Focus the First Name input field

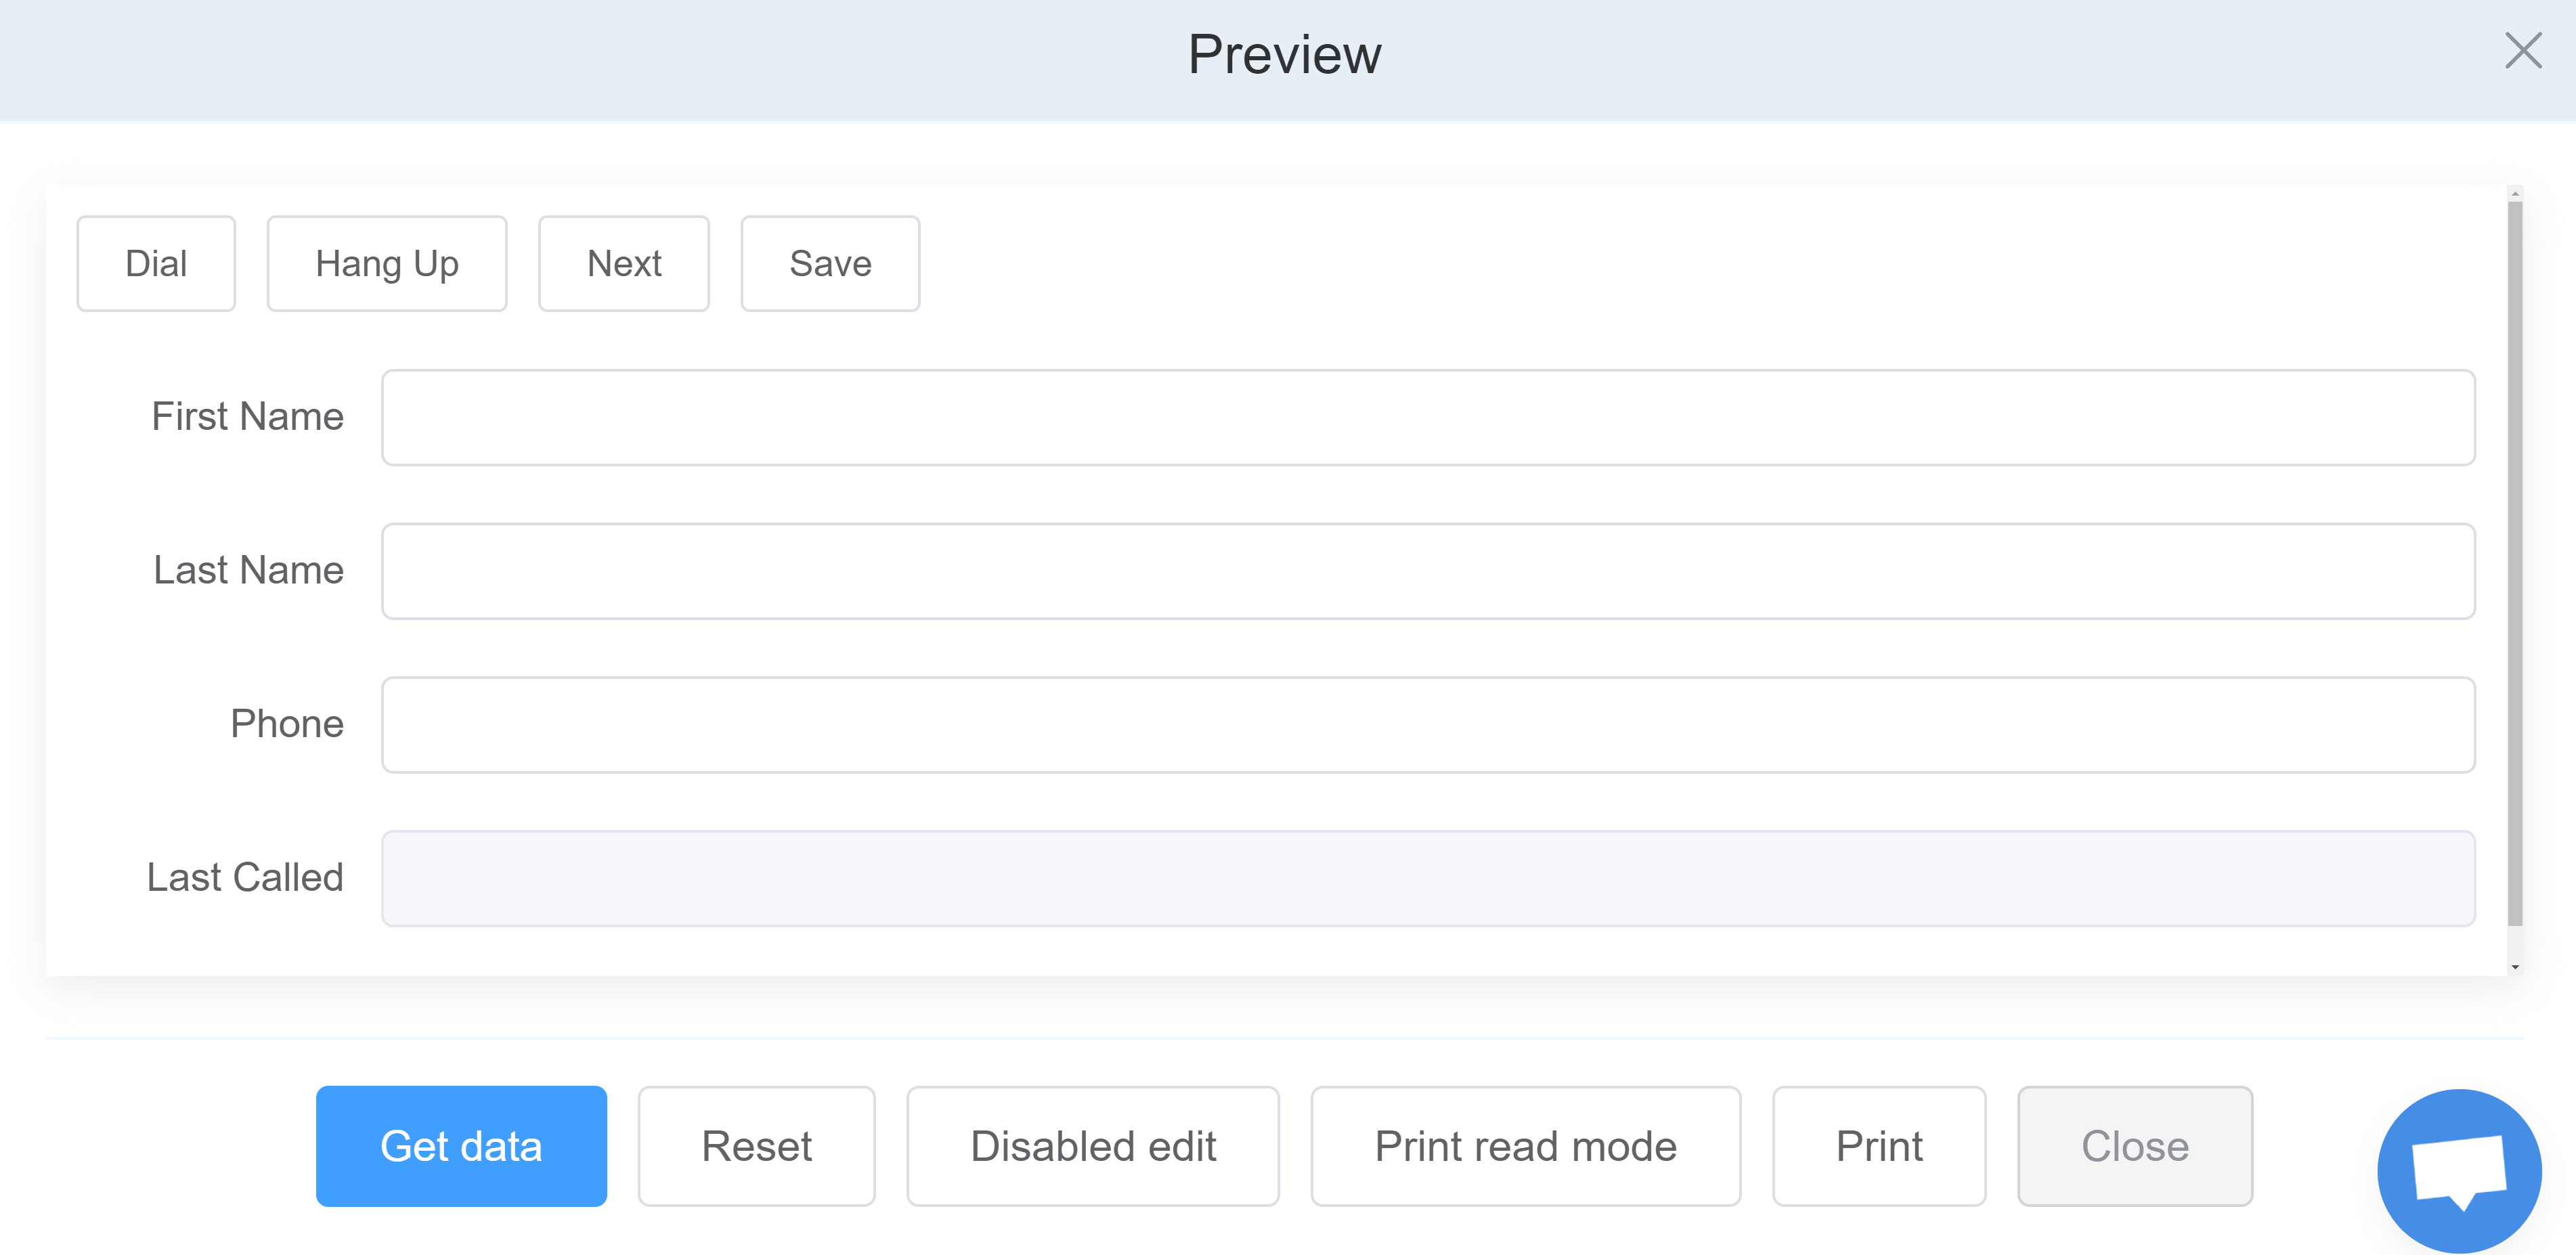coord(1428,418)
